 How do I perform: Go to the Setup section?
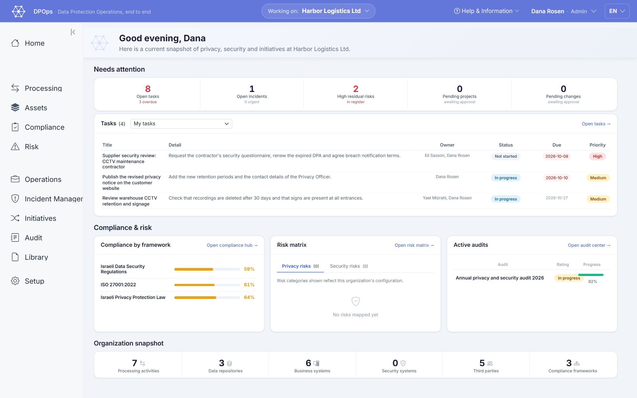pyautogui.click(x=35, y=281)
